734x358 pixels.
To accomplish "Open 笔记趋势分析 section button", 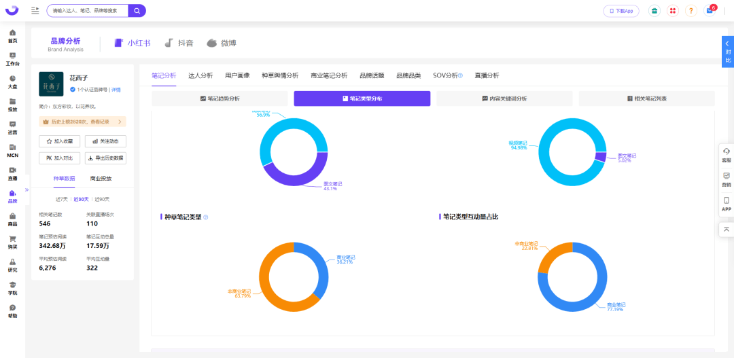I will click(x=220, y=99).
